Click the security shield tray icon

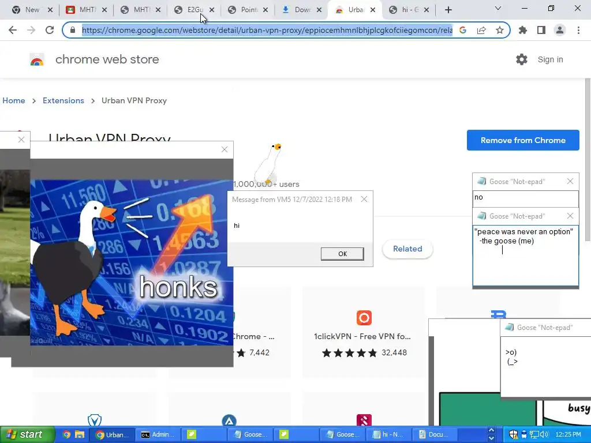[513, 435]
